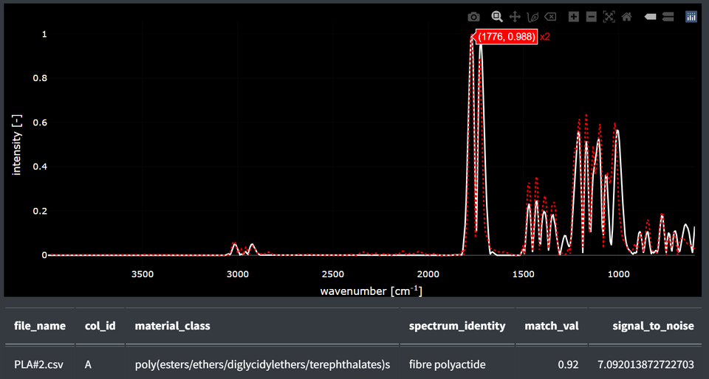Activate the Pan arrows tool
Viewport: 709px width, 379px height.
(515, 17)
